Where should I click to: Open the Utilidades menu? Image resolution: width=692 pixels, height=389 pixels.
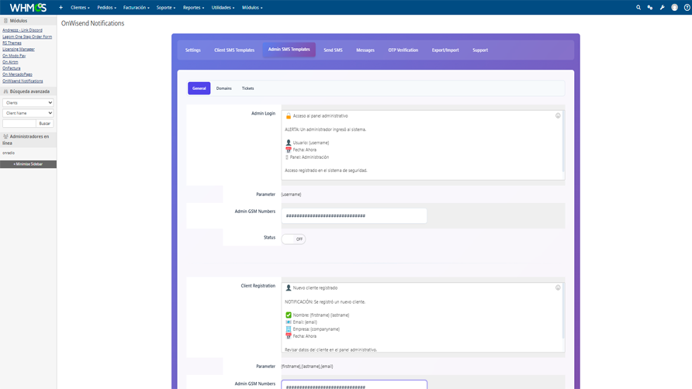[x=223, y=8]
